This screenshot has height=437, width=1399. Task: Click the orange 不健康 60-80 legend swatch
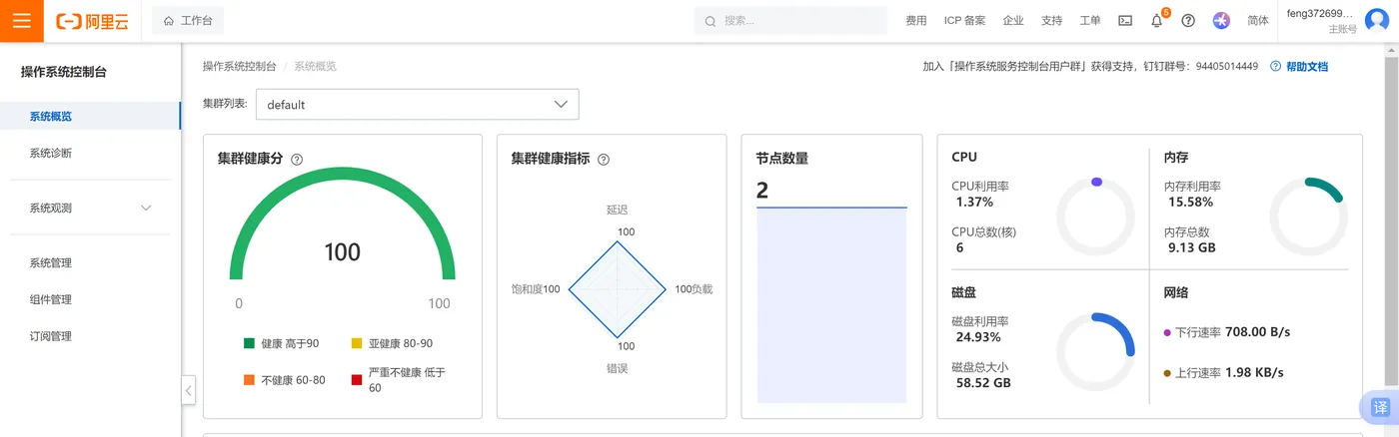[x=249, y=380]
